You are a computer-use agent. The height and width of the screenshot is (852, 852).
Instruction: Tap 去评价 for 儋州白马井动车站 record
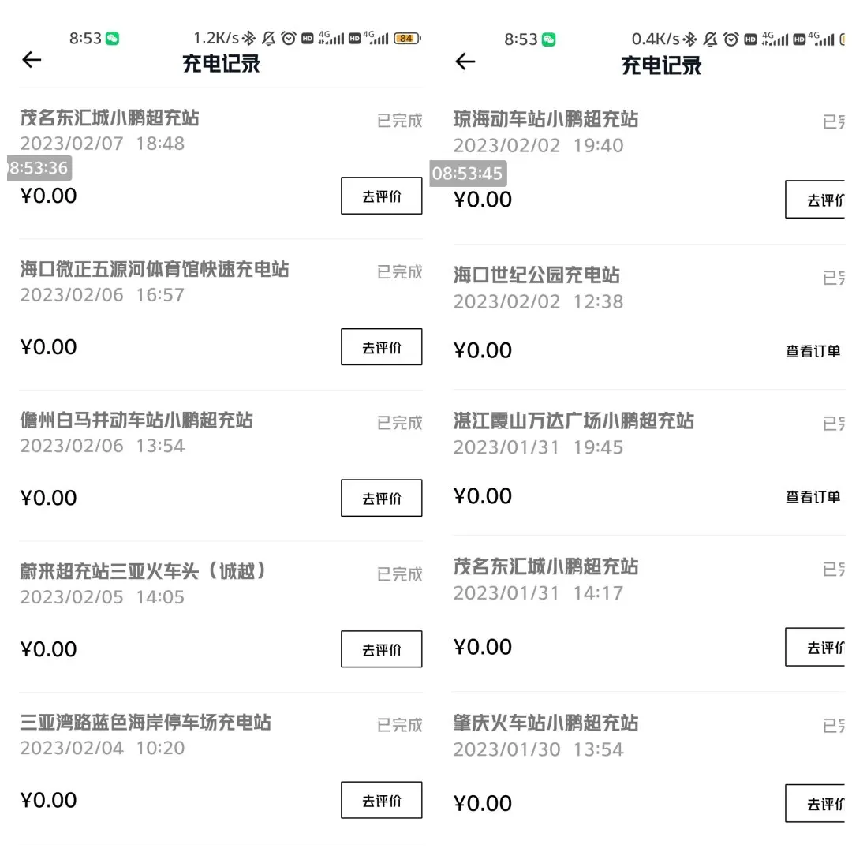pyautogui.click(x=382, y=498)
